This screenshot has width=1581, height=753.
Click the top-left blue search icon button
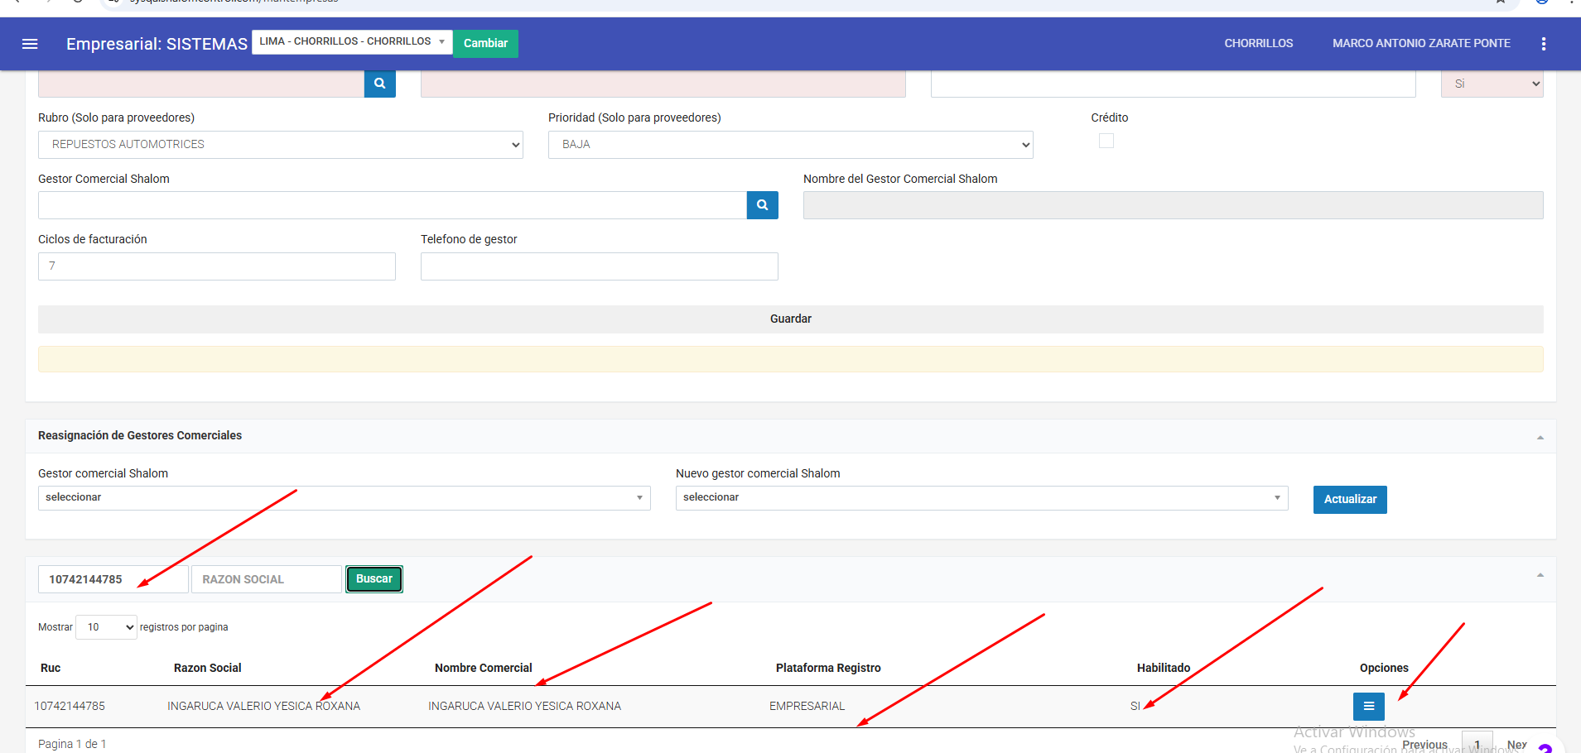(x=379, y=84)
